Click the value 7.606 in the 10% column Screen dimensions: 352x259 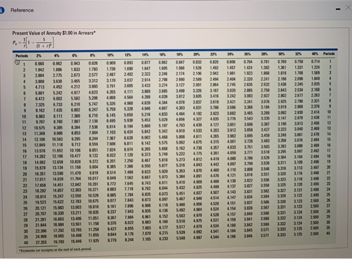coord(111,144)
